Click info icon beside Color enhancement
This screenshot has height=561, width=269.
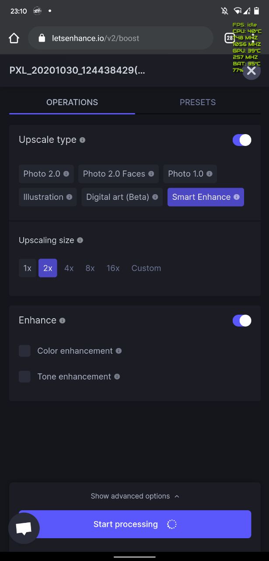click(x=119, y=351)
